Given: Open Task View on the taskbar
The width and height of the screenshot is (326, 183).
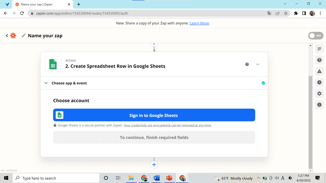Looking at the screenshot, I should 118,178.
